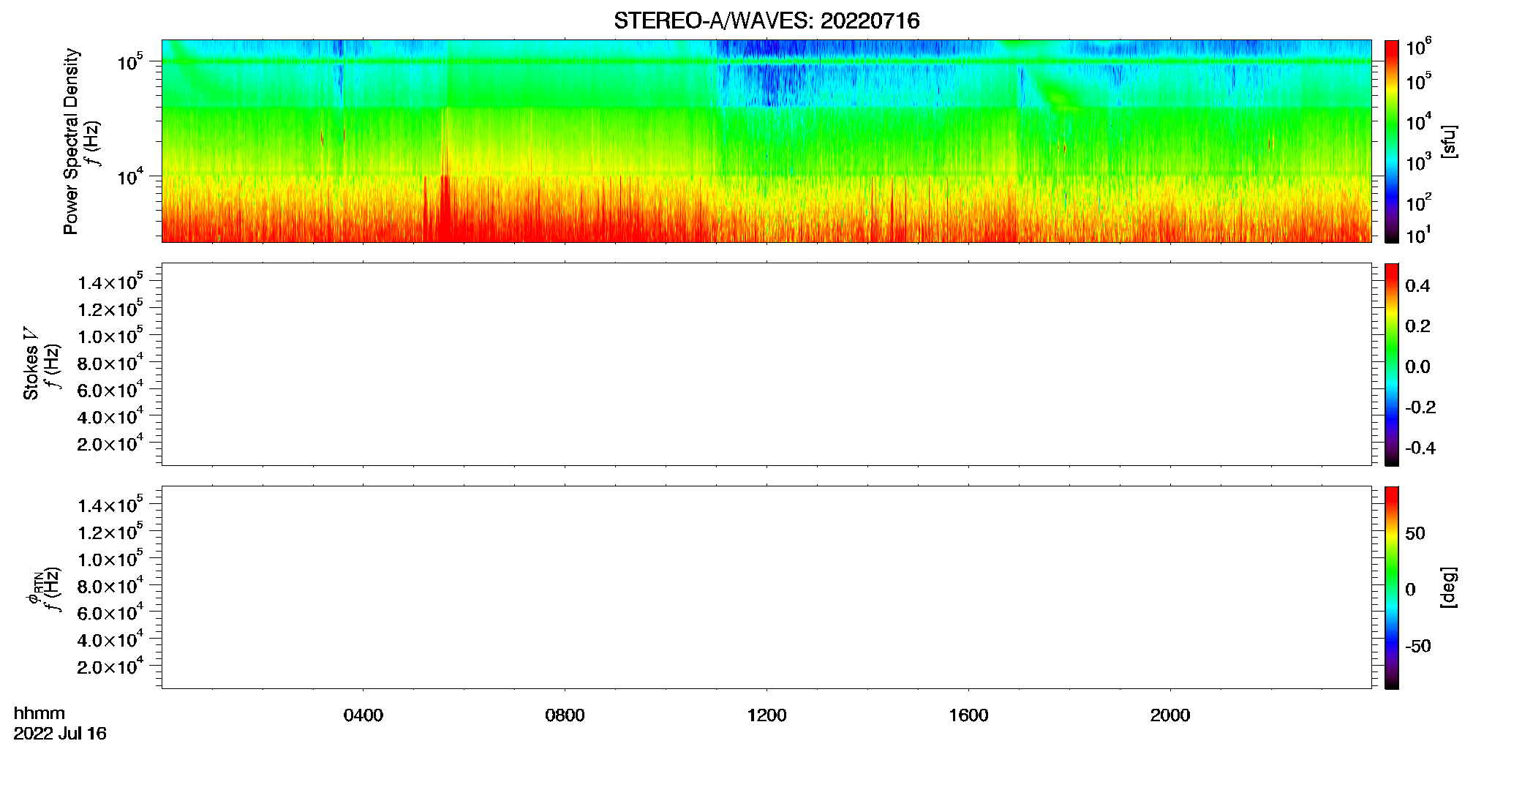Click the -50 value on degree colorbar
Image resolution: width=1533 pixels, height=790 pixels.
pyautogui.click(x=1418, y=647)
